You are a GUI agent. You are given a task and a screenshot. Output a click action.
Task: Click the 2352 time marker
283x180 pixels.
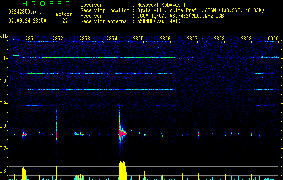pos(58,39)
